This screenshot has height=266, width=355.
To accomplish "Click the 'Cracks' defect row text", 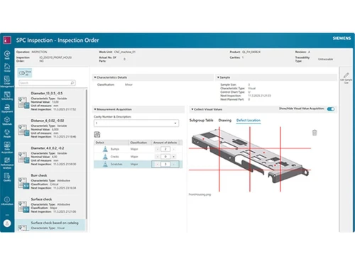I will pyautogui.click(x=115, y=157).
